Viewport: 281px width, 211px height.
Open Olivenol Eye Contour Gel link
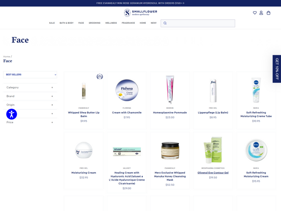coord(213,173)
